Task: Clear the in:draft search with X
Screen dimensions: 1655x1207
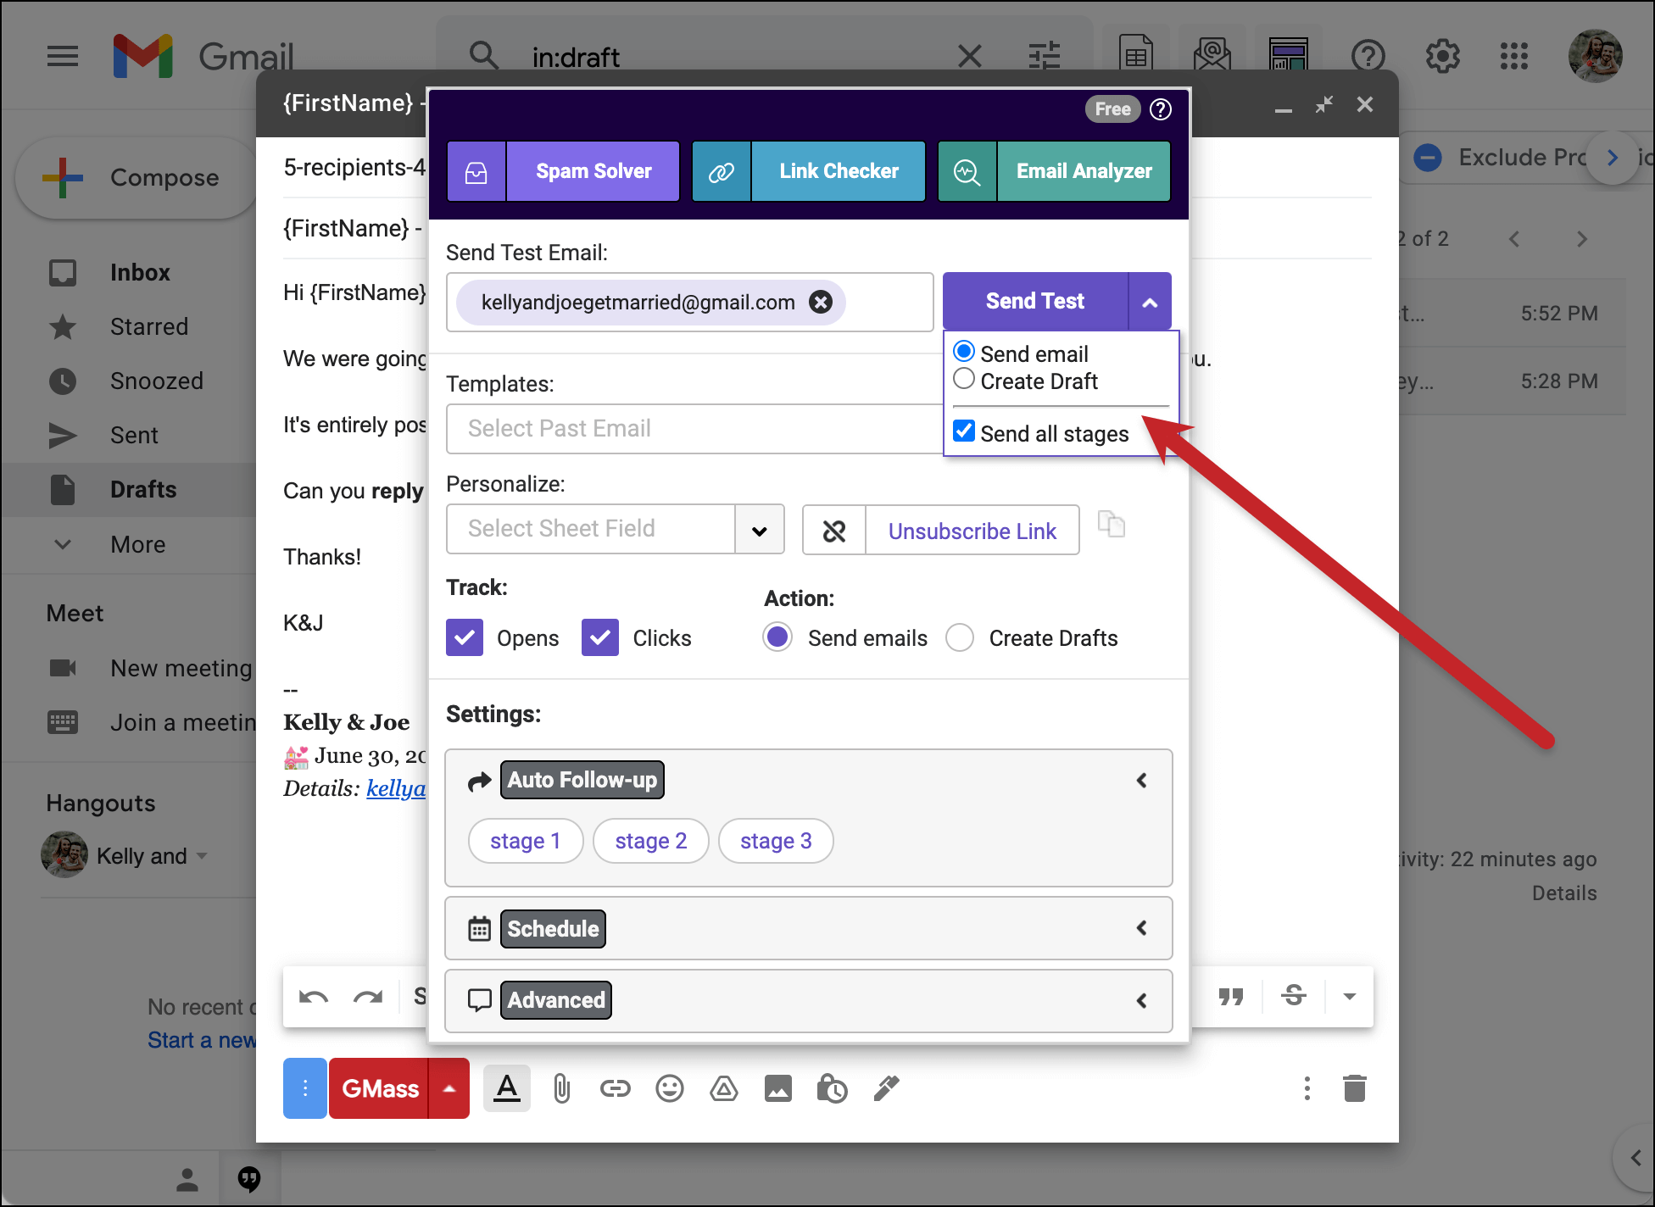Action: 970,57
